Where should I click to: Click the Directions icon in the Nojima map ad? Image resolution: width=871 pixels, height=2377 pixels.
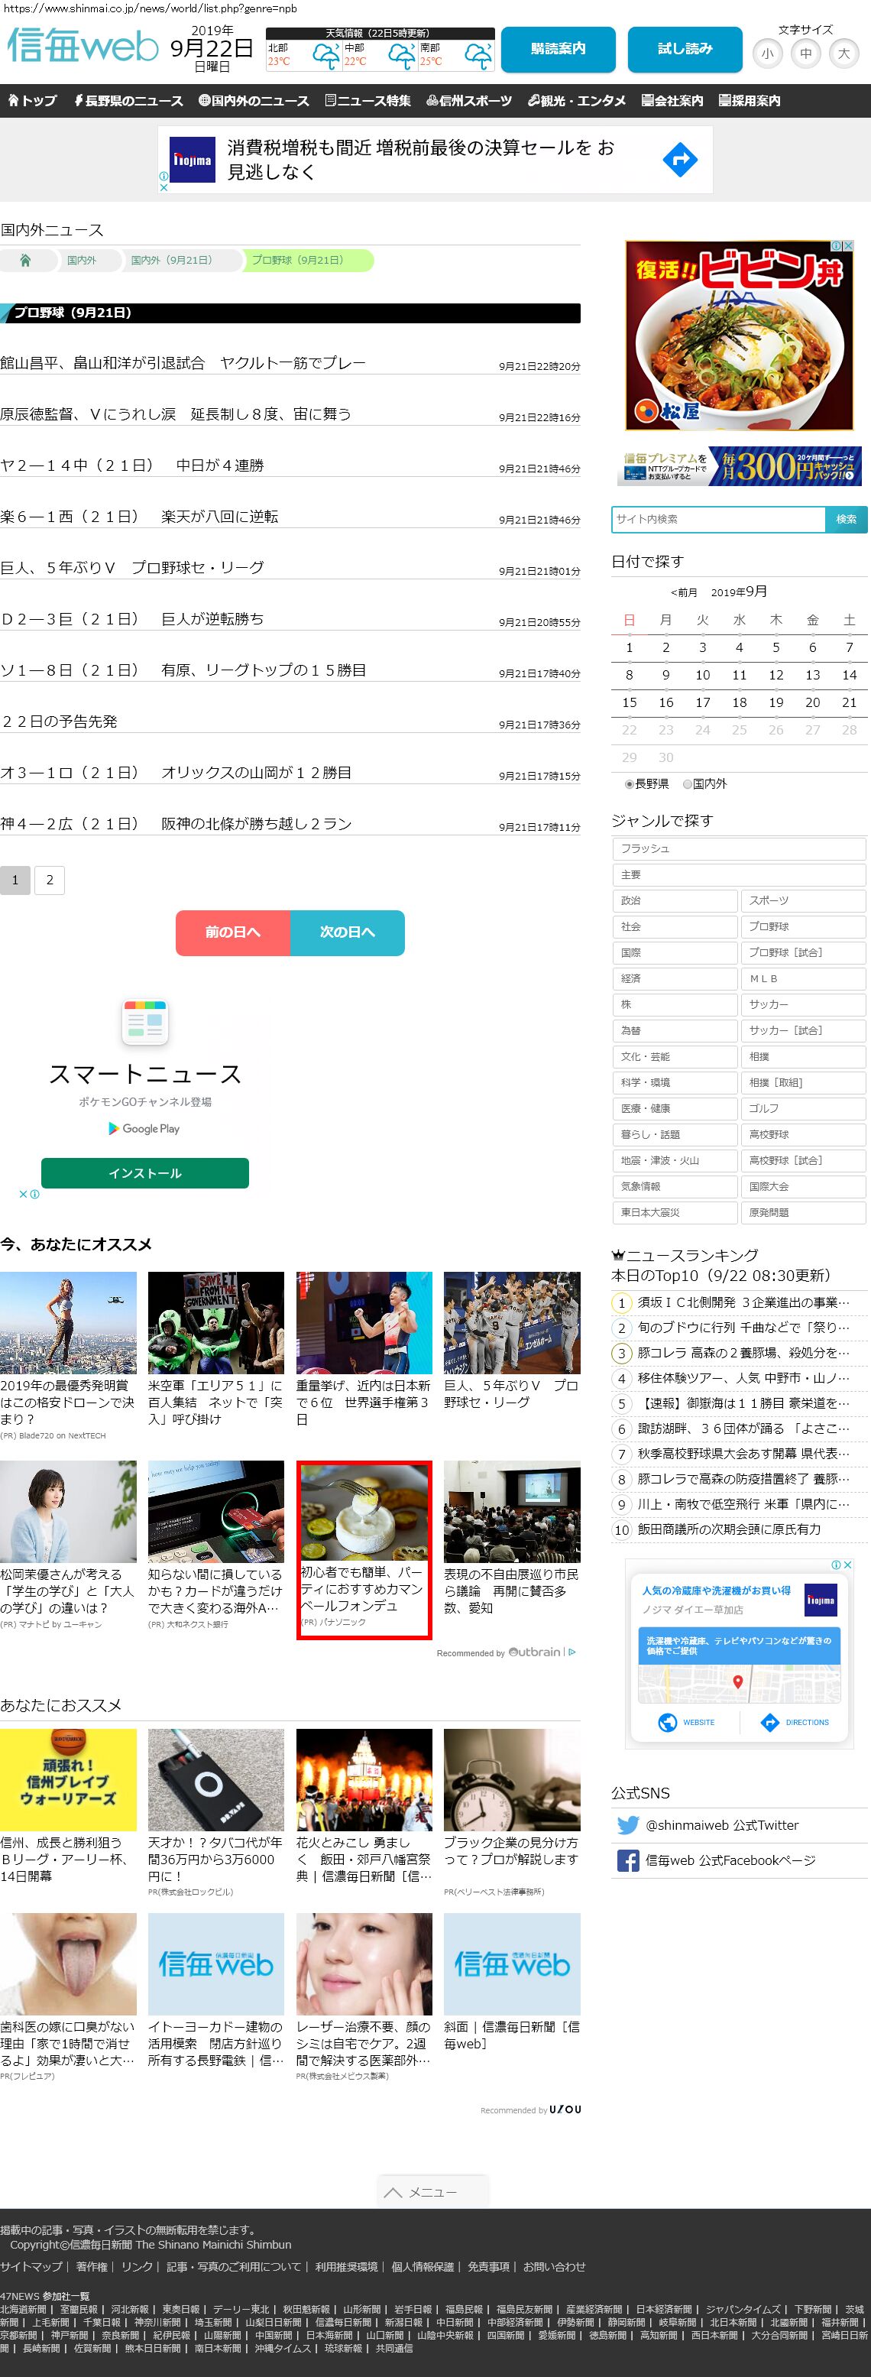pos(770,1722)
